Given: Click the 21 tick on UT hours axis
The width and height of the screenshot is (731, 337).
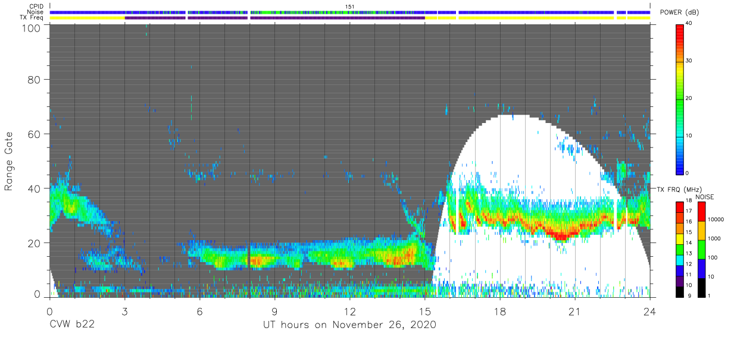Looking at the screenshot, I should pyautogui.click(x=575, y=311).
